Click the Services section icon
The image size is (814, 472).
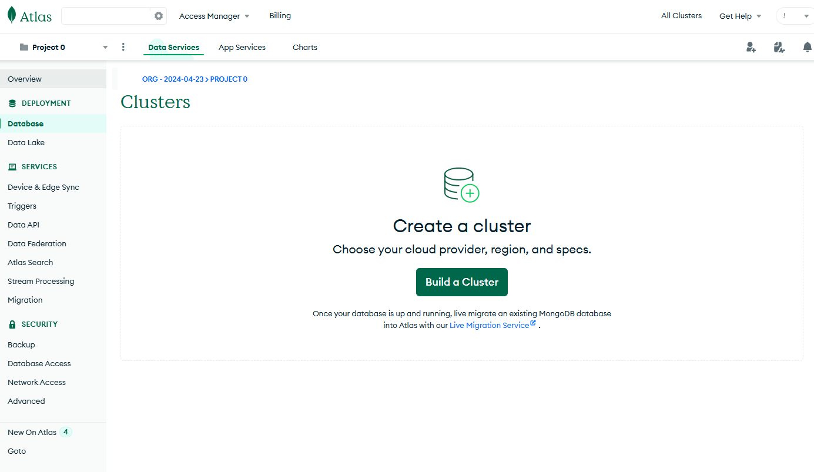[12, 166]
